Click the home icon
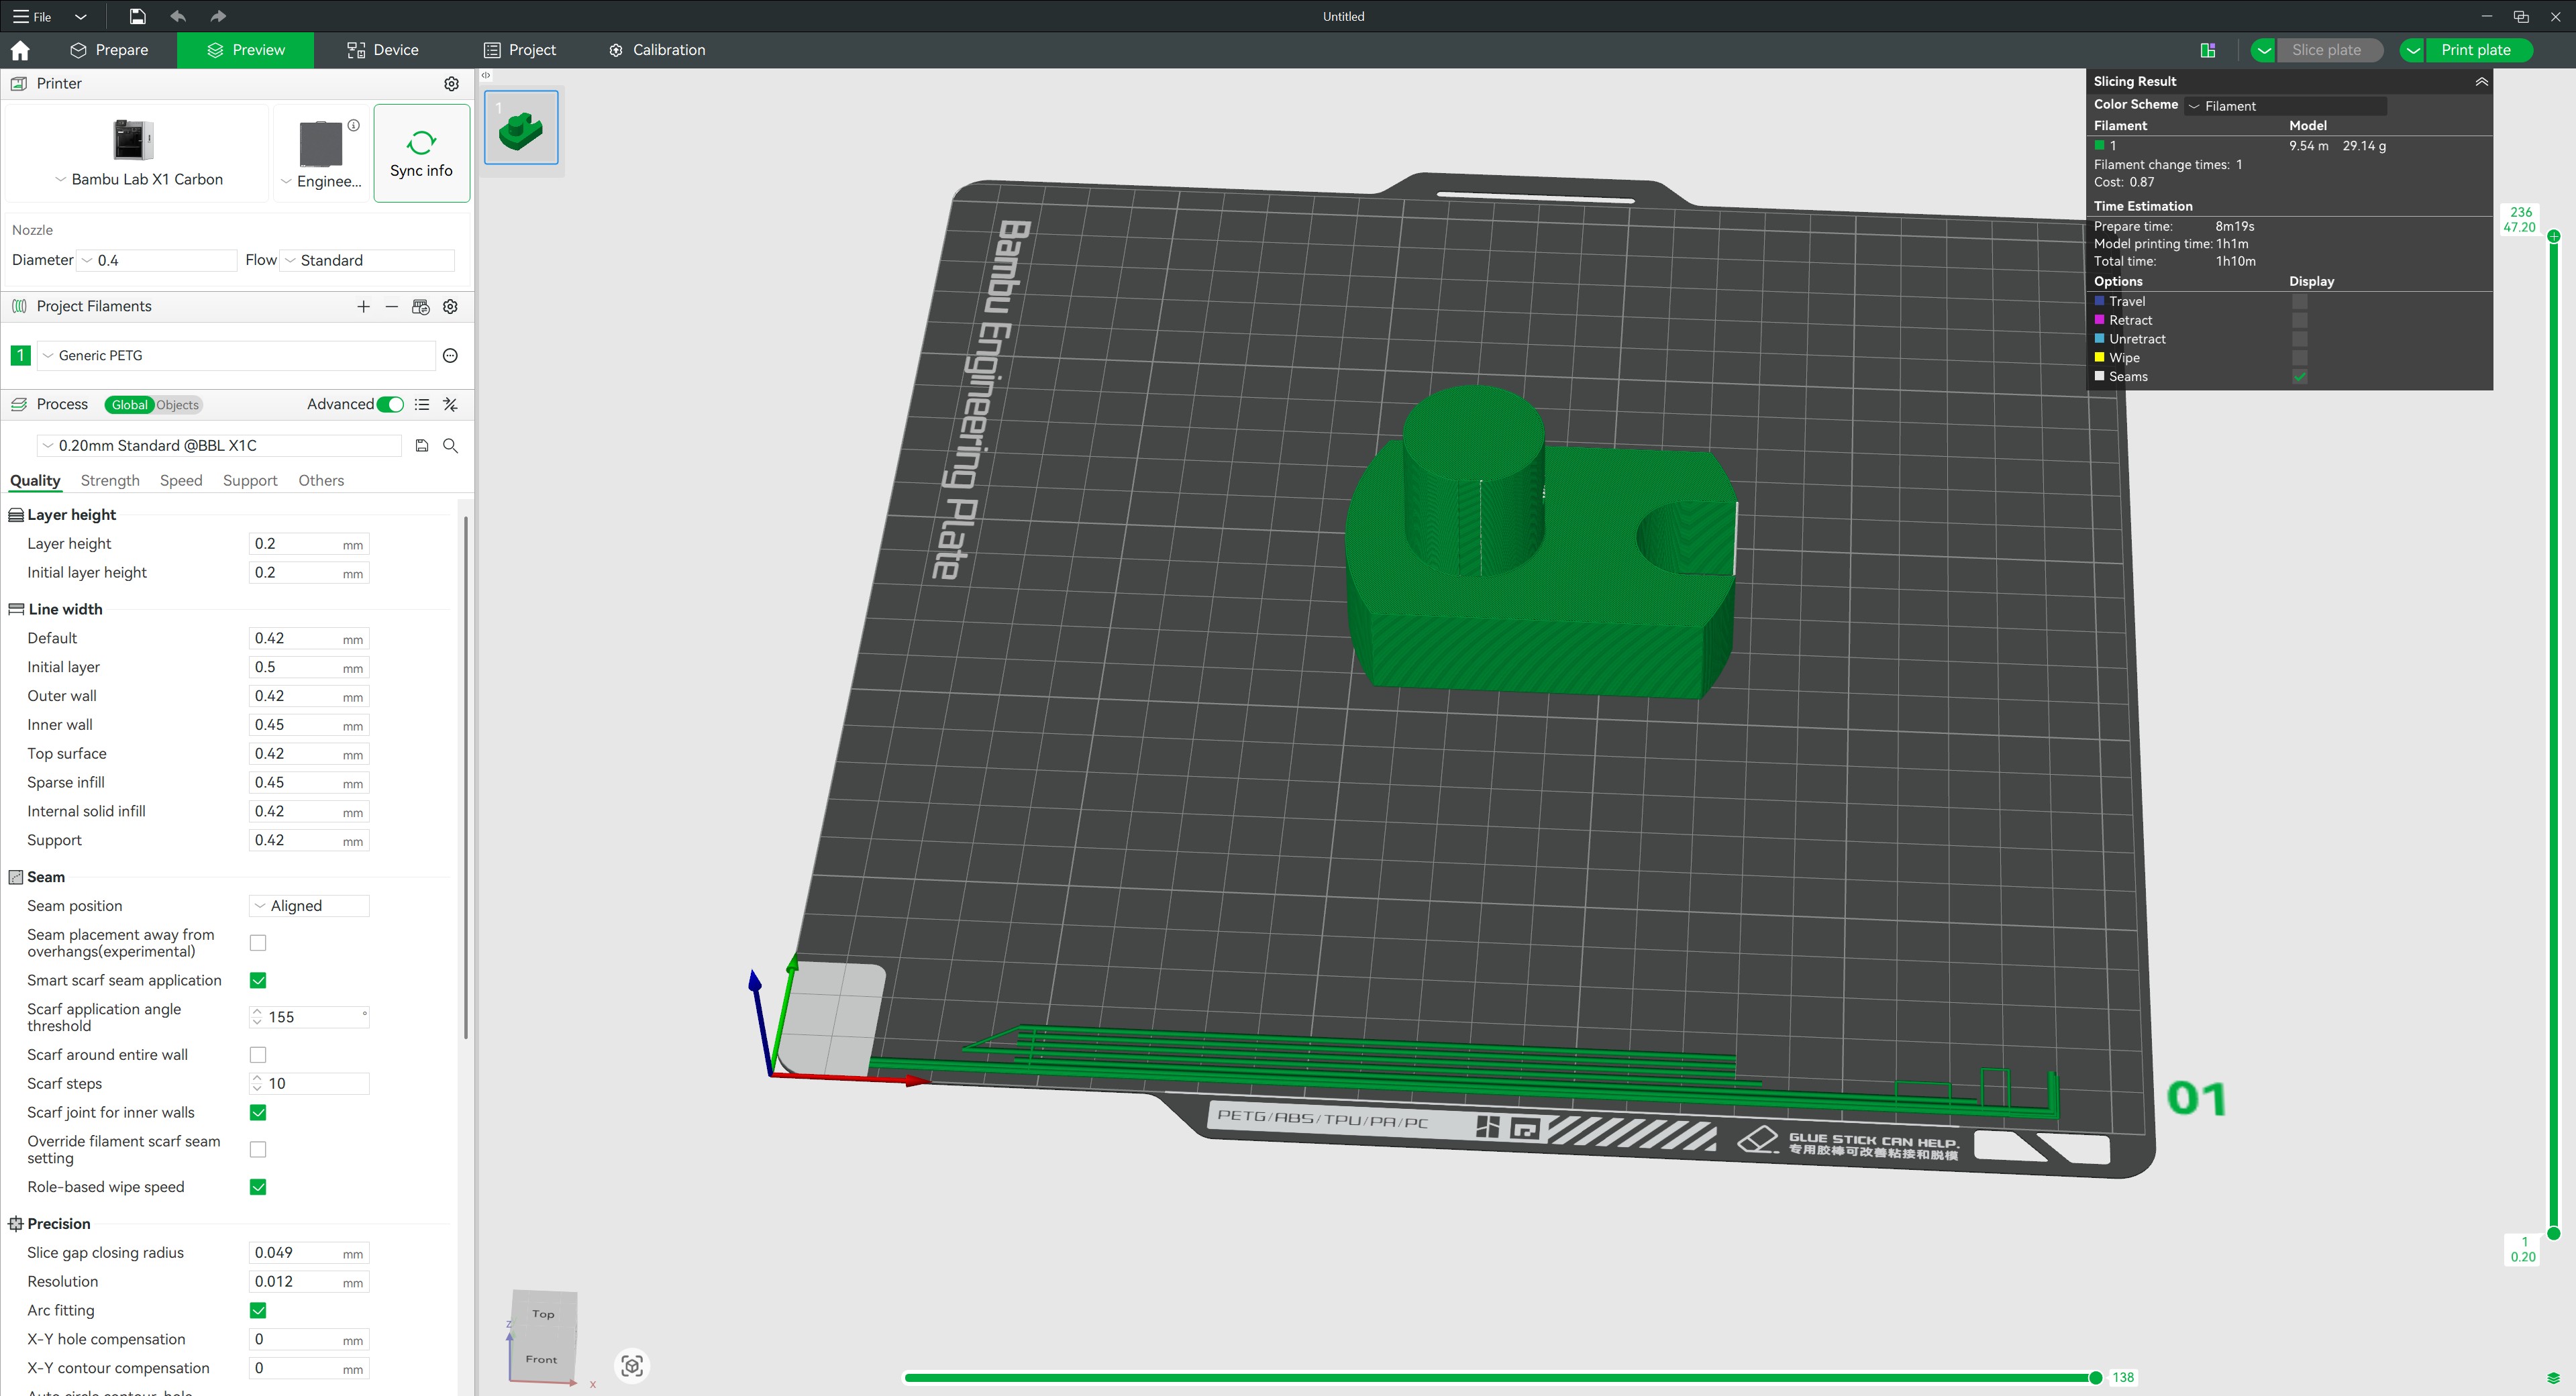Viewport: 2576px width, 1396px height. (x=20, y=50)
